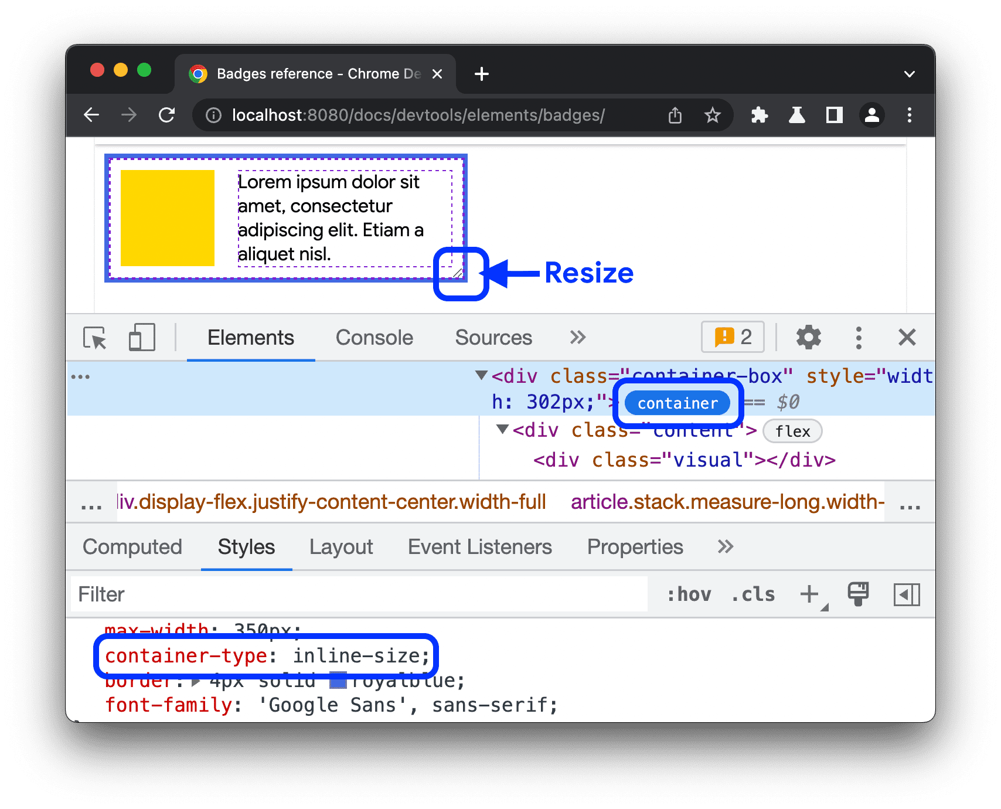Toggle the flex badge on content div

[x=792, y=431]
